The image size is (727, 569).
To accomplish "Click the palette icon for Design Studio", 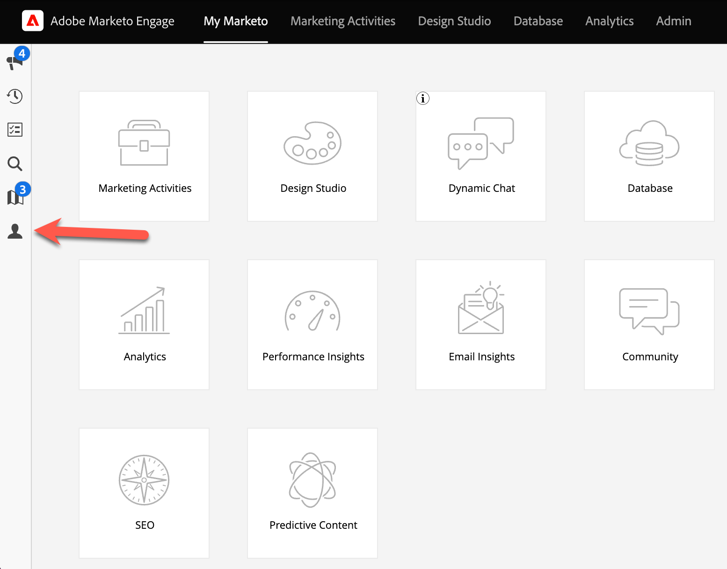I will [313, 143].
